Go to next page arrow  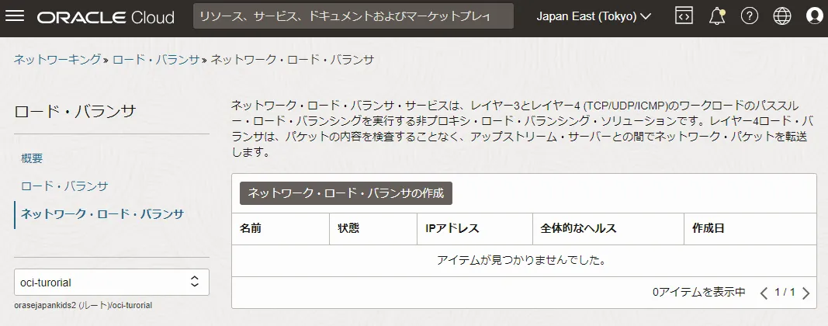[805, 293]
